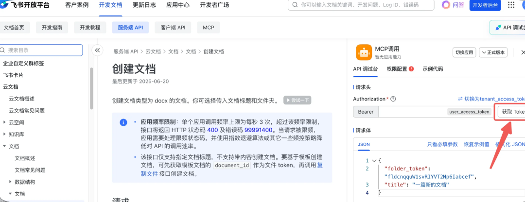525x202 pixels.
Task: Open 云文档概述 page
Action: (21, 99)
